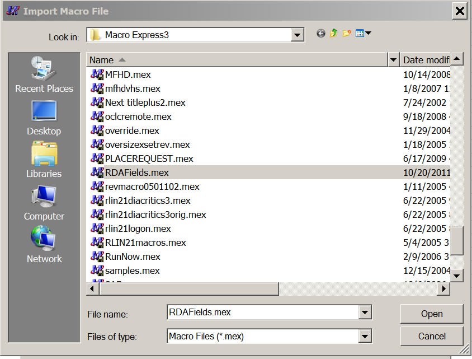Expand the Files of type dropdown

tap(365, 337)
